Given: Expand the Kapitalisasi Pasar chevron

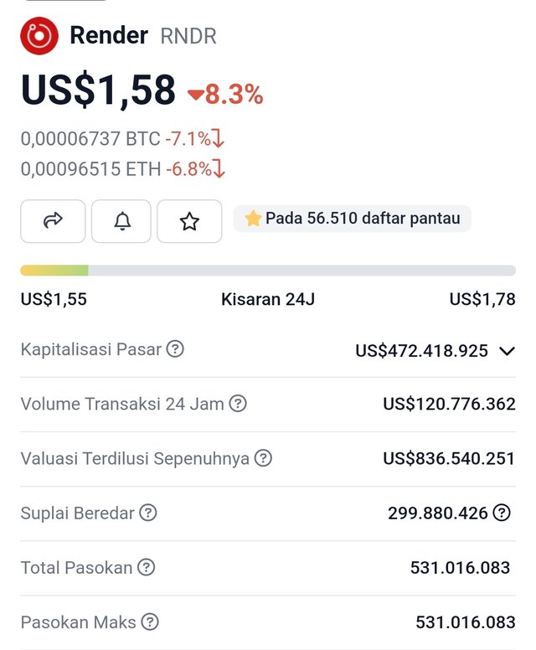Looking at the screenshot, I should tap(507, 351).
